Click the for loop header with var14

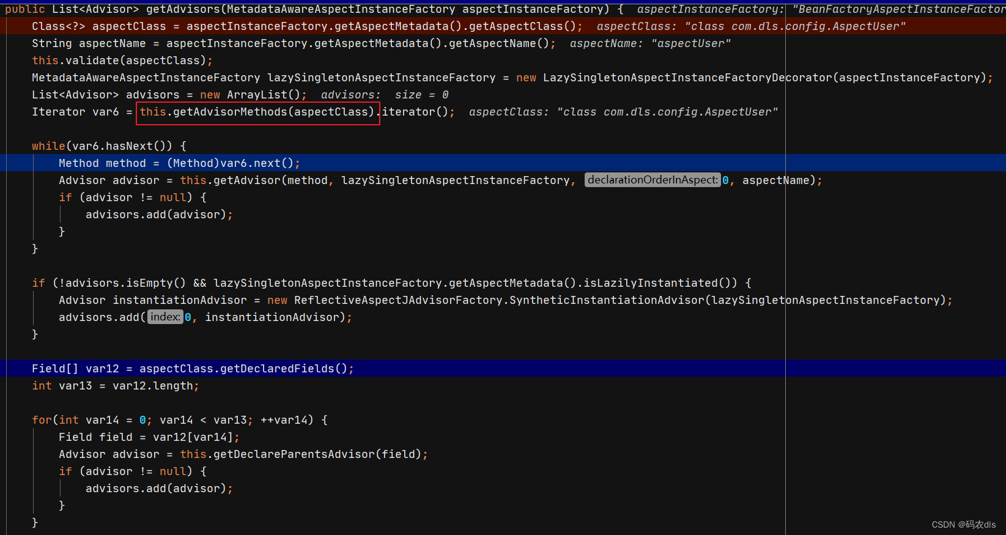point(179,420)
